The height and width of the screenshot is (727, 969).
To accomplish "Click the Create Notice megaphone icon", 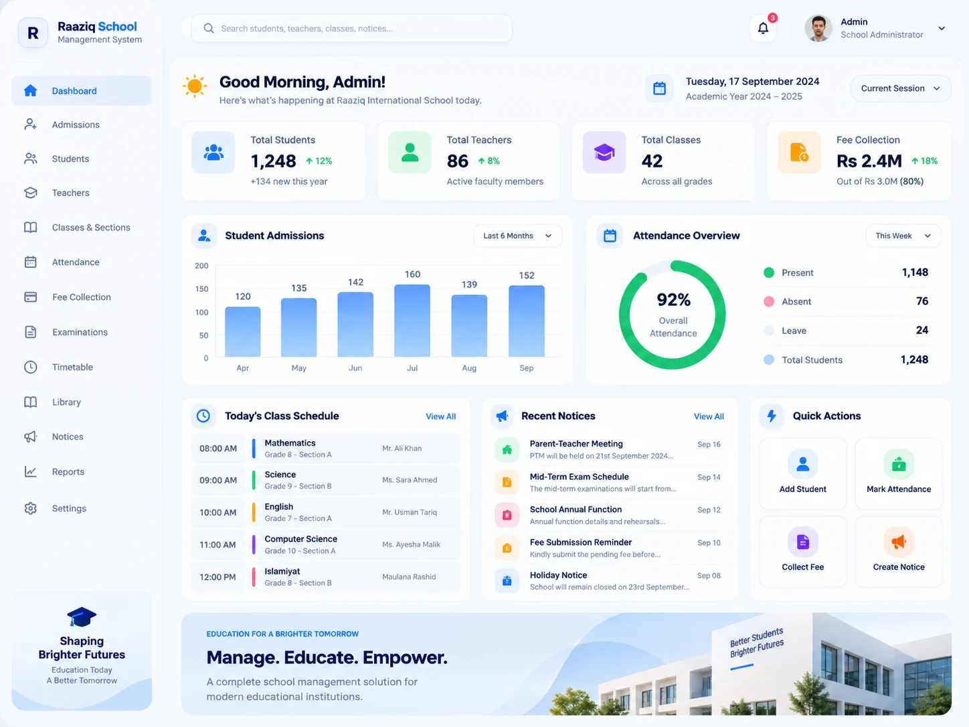I will click(899, 542).
